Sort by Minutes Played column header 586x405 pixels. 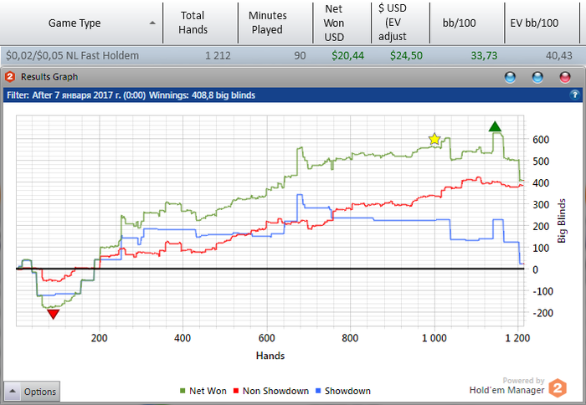[x=275, y=23]
